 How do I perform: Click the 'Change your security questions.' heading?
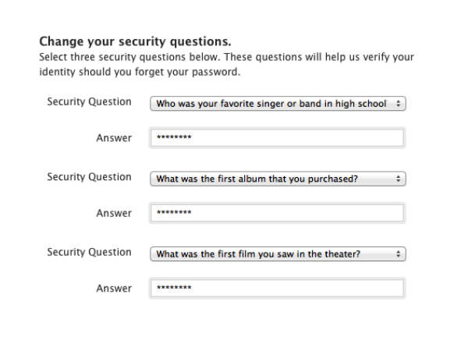135,41
